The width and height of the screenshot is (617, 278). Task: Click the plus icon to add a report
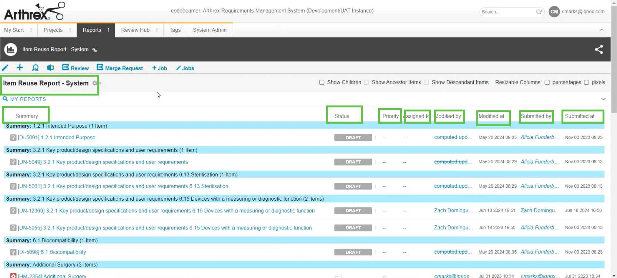coord(20,67)
